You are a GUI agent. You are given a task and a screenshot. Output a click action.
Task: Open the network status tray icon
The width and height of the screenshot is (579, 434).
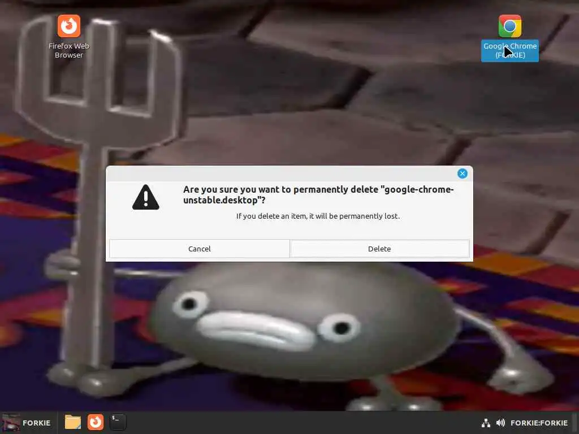point(486,423)
